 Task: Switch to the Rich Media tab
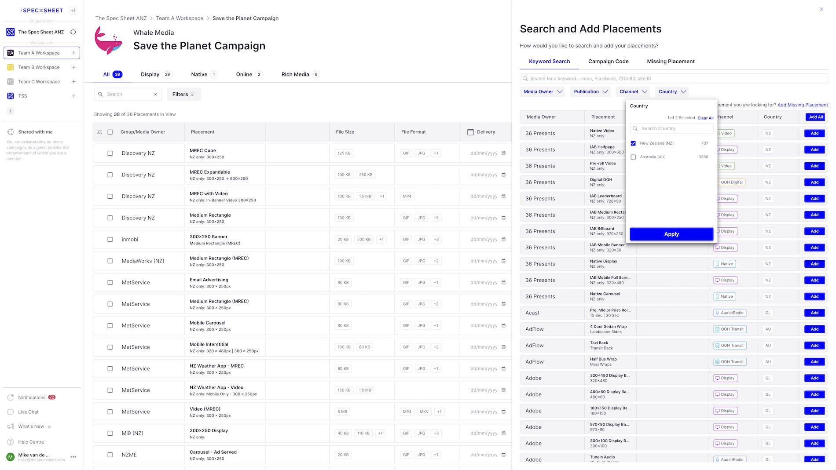(x=300, y=74)
